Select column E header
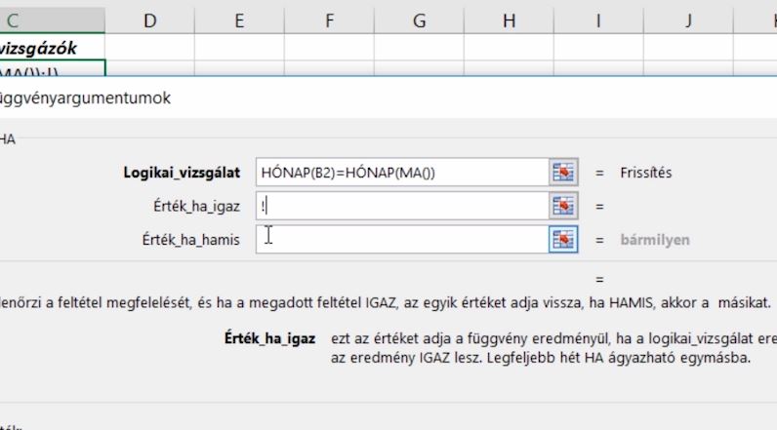This screenshot has width=777, height=430. tap(239, 20)
